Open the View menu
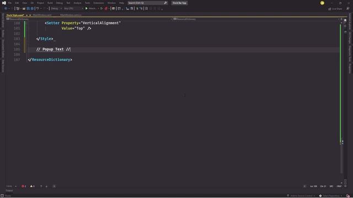This screenshot has width=353, height=198. [x=24, y=3]
